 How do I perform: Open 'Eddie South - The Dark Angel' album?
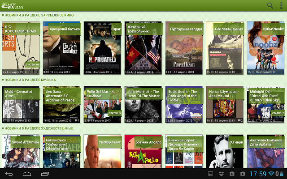tap(184, 104)
